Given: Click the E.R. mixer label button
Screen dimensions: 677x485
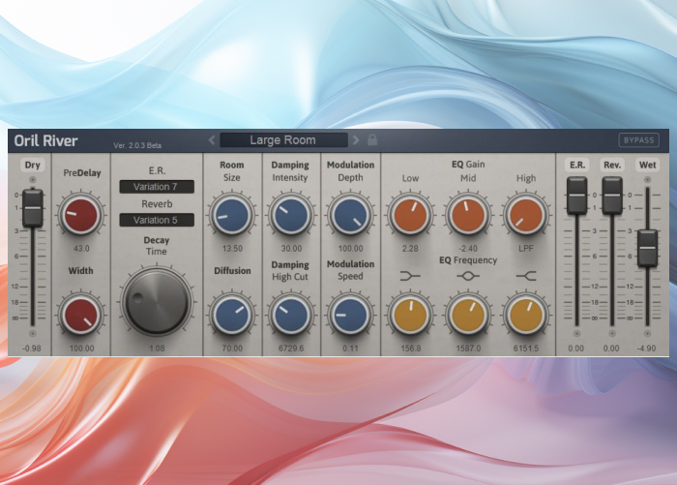Looking at the screenshot, I should tap(577, 165).
